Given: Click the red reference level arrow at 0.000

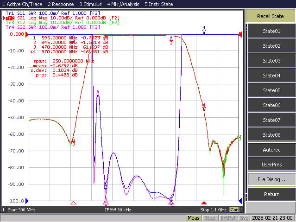Looking at the screenshot, I should (27, 34).
